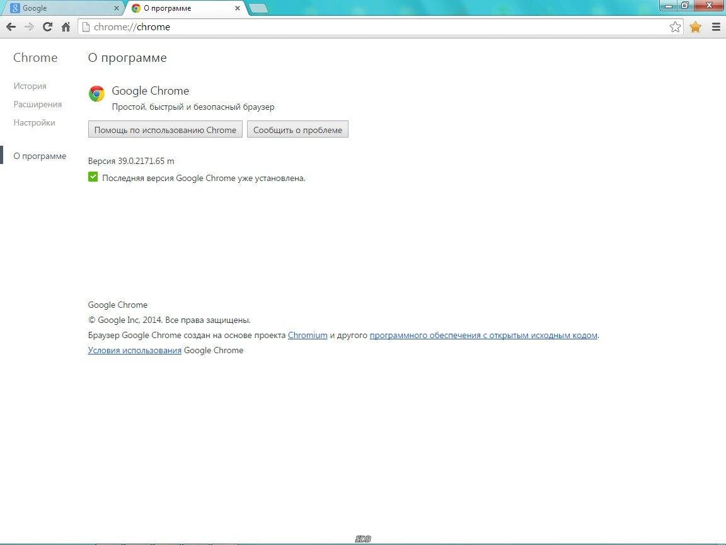The image size is (726, 545).
Task: Open Настройки in the sidebar
Action: (x=34, y=122)
